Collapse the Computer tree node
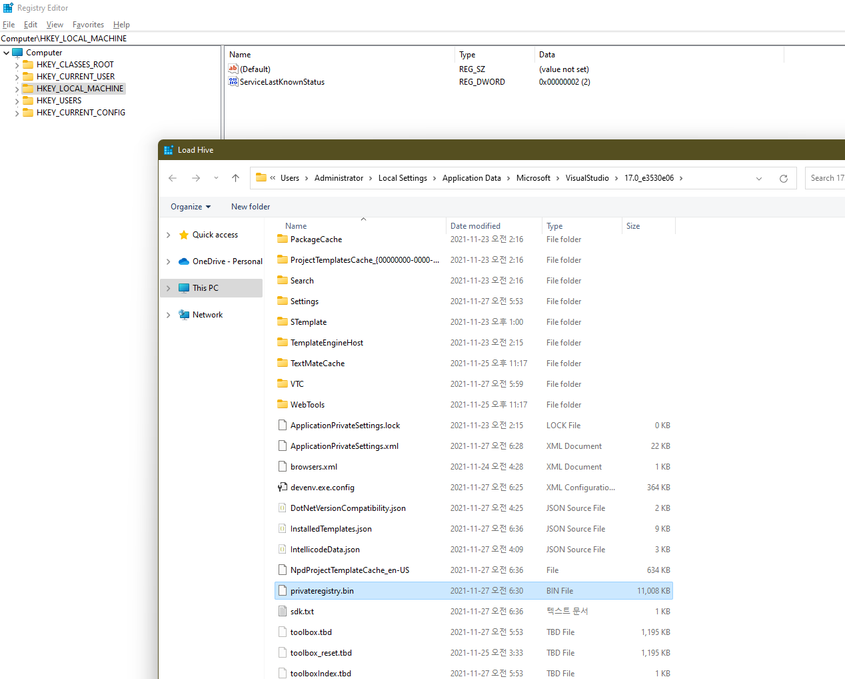845x679 pixels. pyautogui.click(x=7, y=53)
